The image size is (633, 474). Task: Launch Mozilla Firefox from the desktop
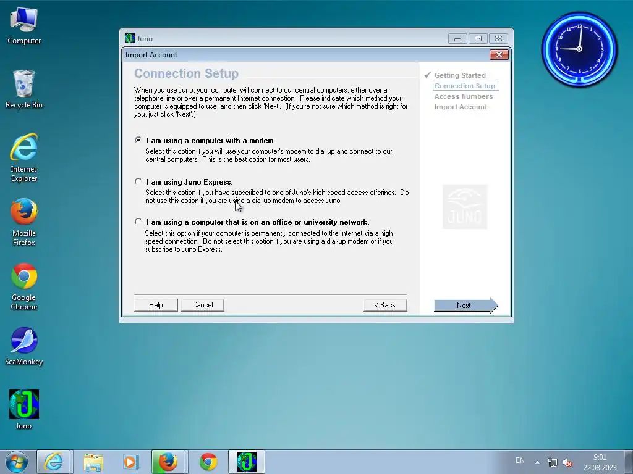click(x=24, y=222)
